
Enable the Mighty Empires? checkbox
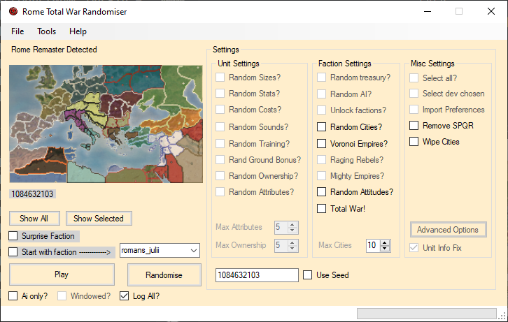click(321, 176)
